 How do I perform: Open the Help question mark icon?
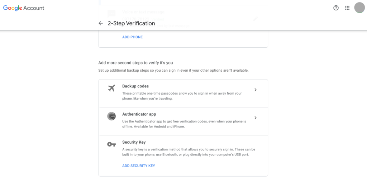pyautogui.click(x=336, y=8)
